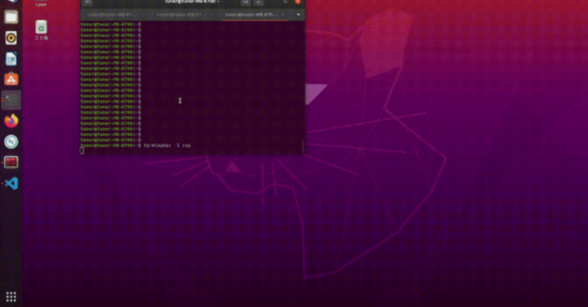Open the blue browser icon in the dock
The width and height of the screenshot is (588, 307).
[11, 142]
